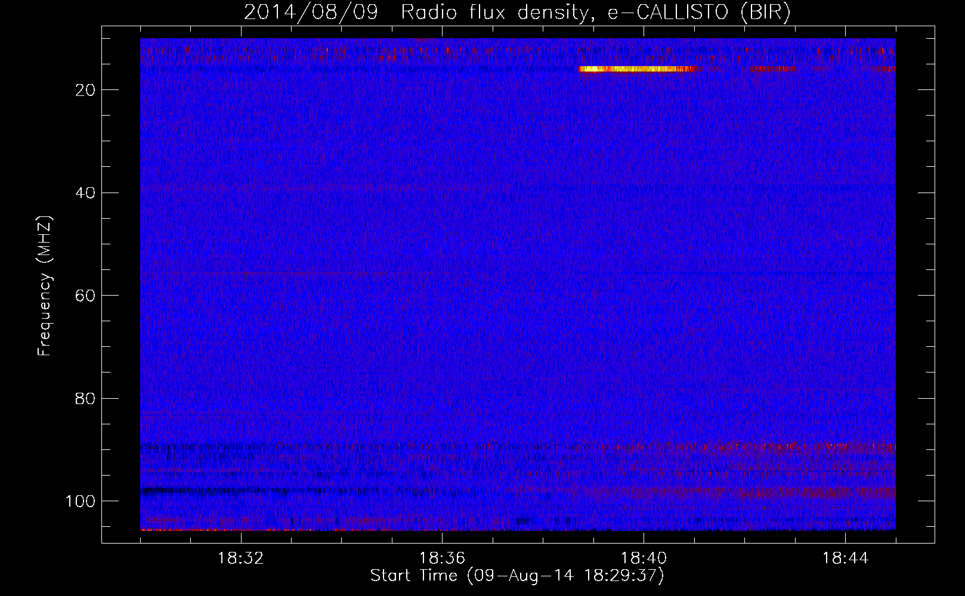This screenshot has height=596, width=965.
Task: Click the 18:40 time tick label
Action: click(x=644, y=558)
